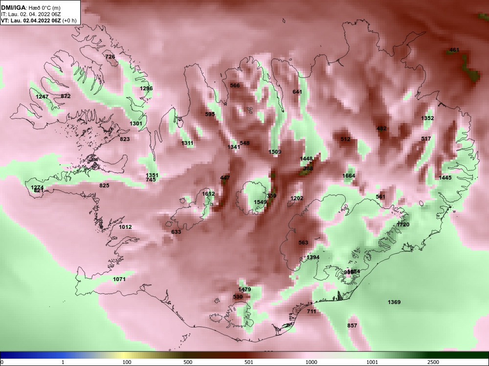Select the 1369 offshore label
Viewport: 489px width, 366px height.
coord(394,302)
